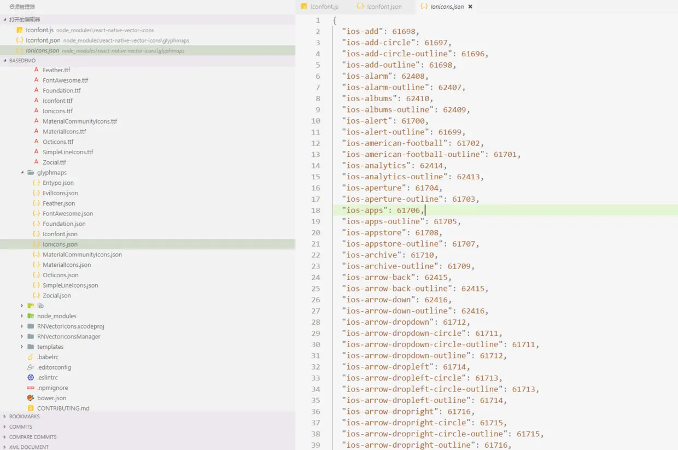Expand the COMPARE COMMITS section
Viewport: 678px width, 450px height.
5,437
